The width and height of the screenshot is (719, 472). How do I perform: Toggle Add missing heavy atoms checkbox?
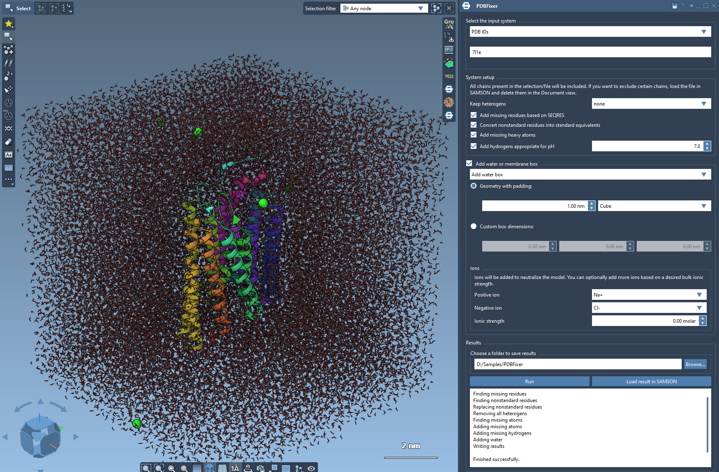(x=474, y=135)
